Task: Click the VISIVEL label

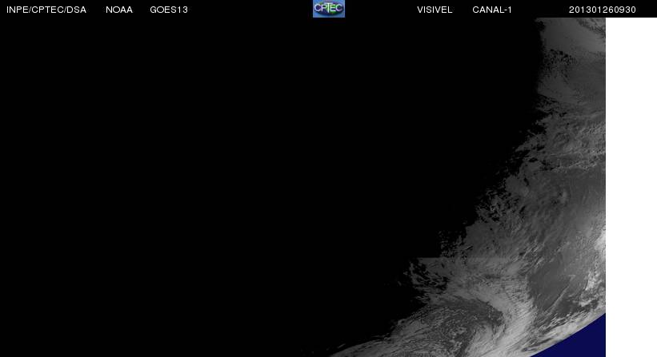Action: [x=435, y=10]
